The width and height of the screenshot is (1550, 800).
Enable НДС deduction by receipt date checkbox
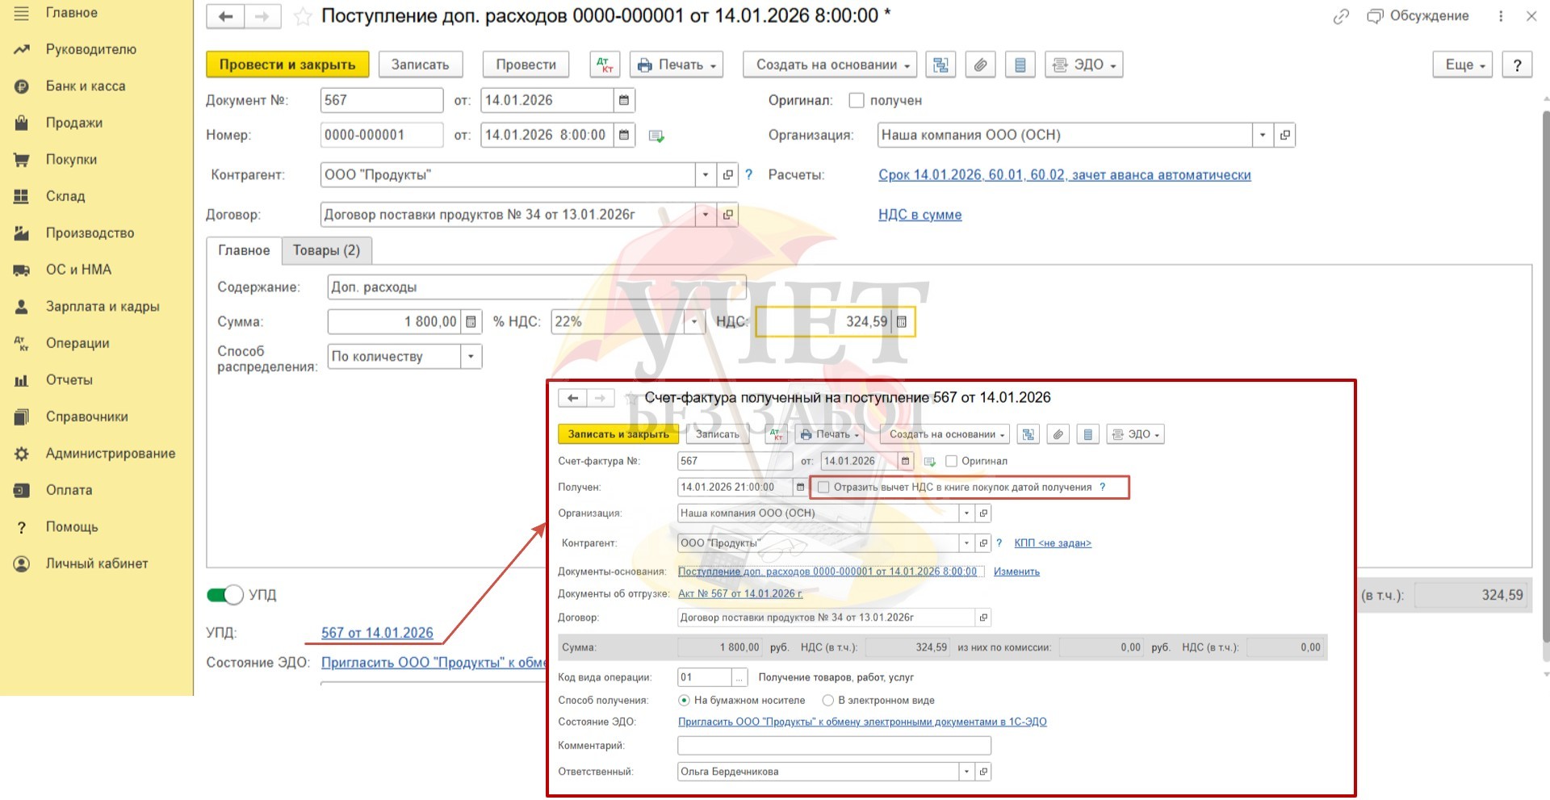(x=823, y=488)
